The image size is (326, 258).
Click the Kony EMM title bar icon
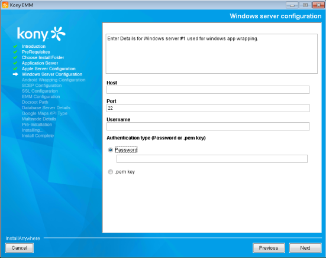5,5
